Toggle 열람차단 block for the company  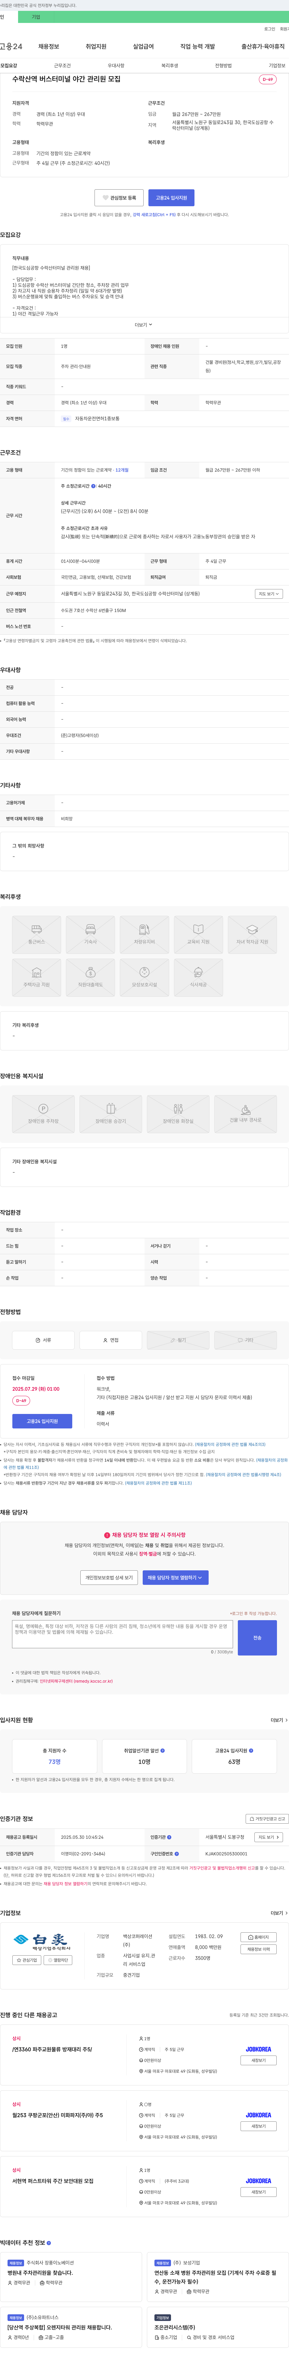(x=58, y=1960)
